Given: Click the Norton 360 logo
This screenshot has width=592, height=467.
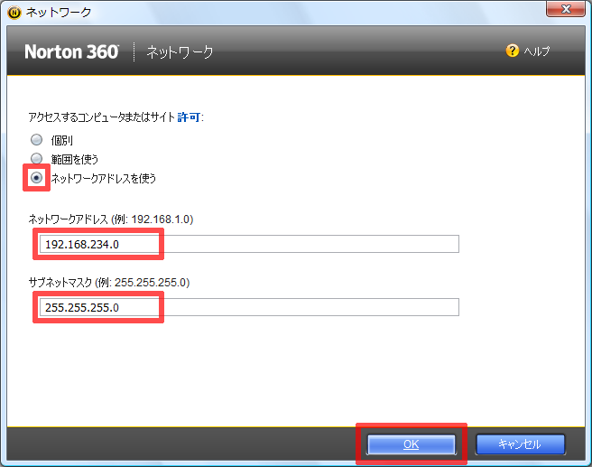Looking at the screenshot, I should point(71,51).
